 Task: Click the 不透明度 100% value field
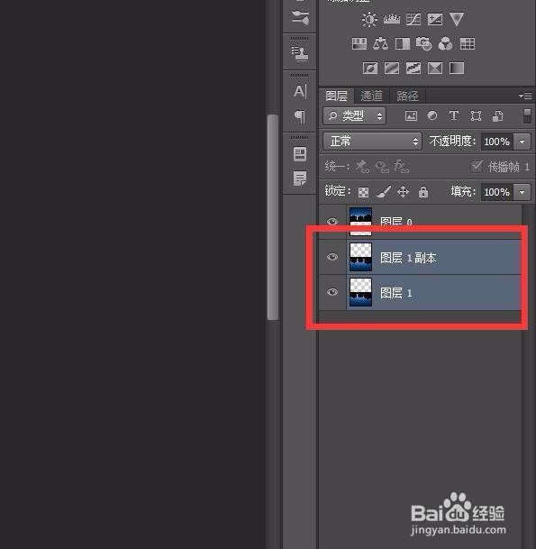pyautogui.click(x=497, y=142)
